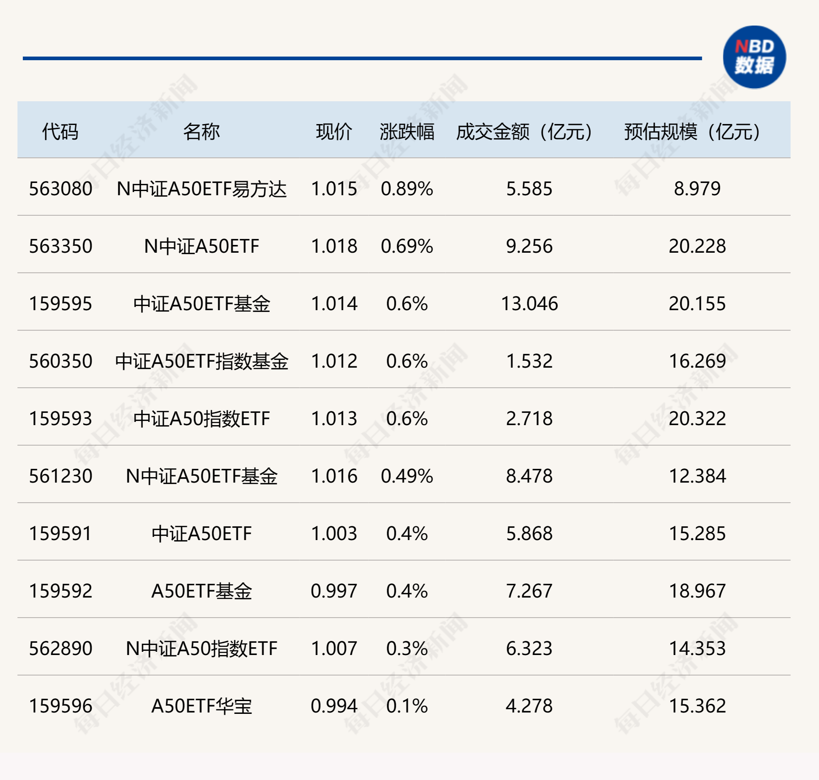Click the turnover value 6.323
819x780 pixels.
[x=529, y=649]
